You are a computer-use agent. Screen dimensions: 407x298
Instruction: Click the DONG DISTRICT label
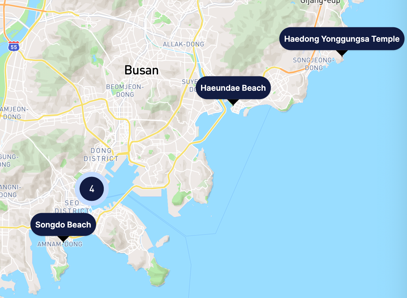[x=101, y=155]
